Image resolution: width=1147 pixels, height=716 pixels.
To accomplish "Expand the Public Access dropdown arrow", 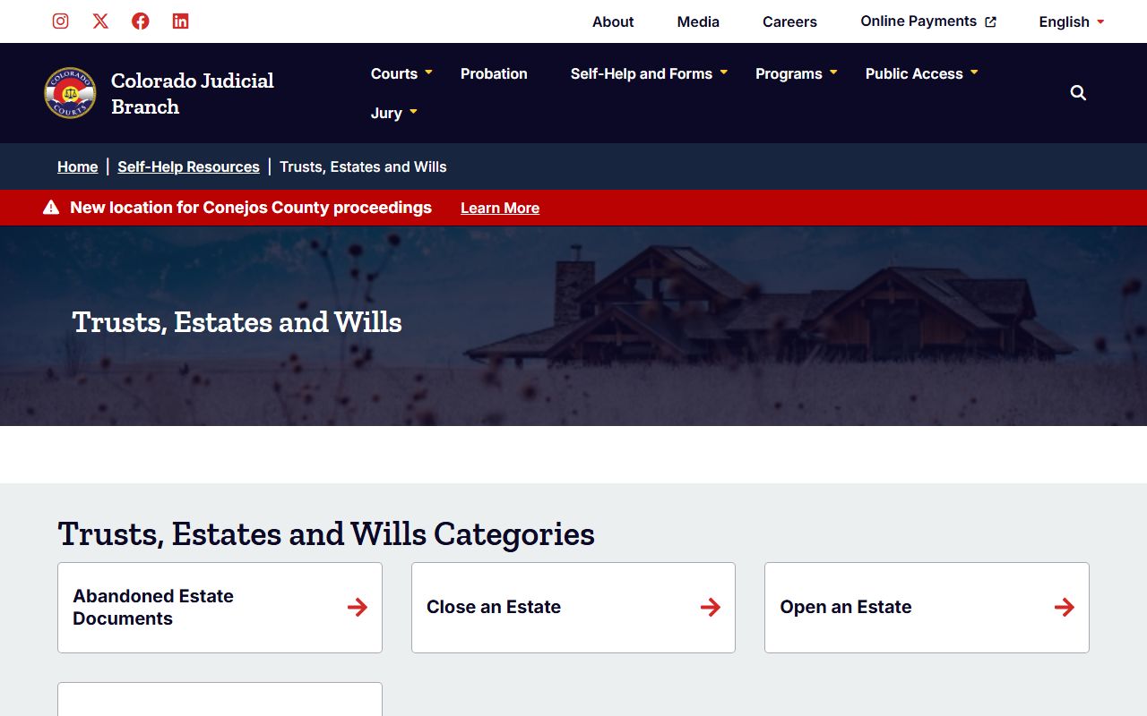I will click(x=974, y=72).
